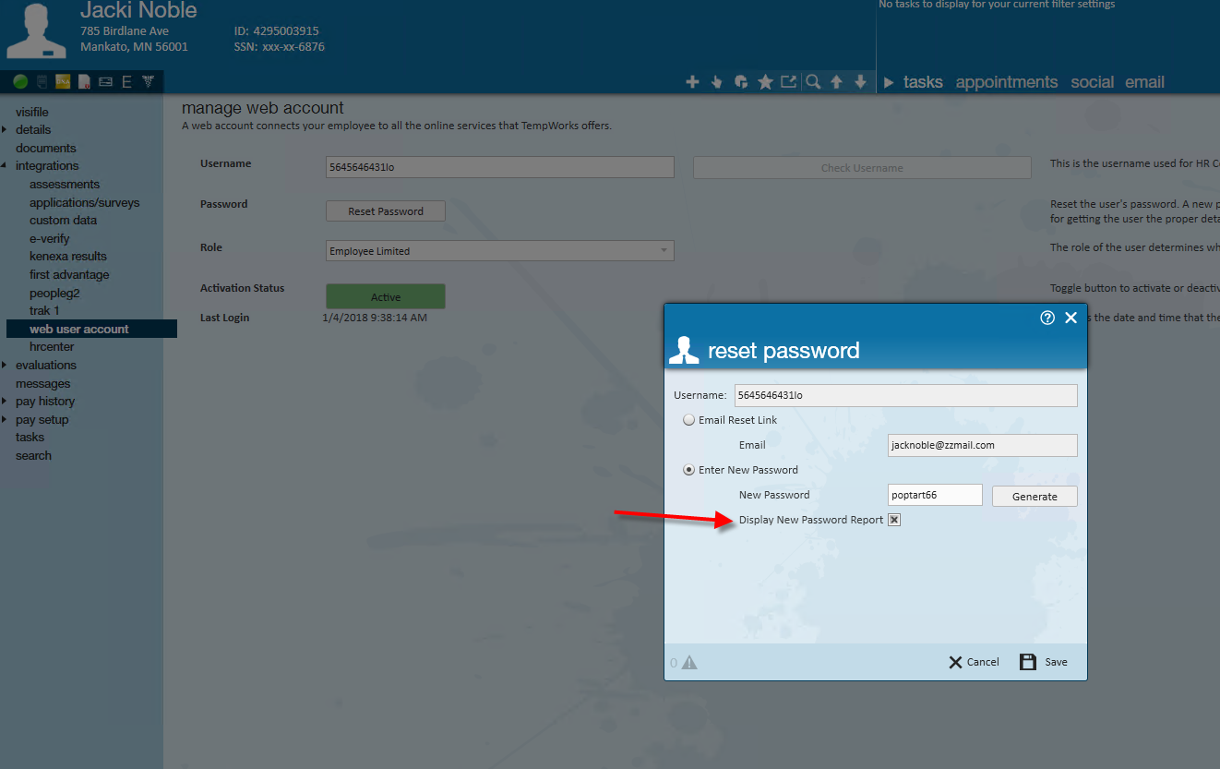Screen dimensions: 1220x769
Task: Expand the evaluations tree node
Action: [x=5, y=366]
